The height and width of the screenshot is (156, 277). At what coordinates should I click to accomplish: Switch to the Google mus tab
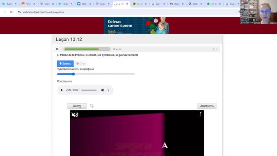(231, 4)
